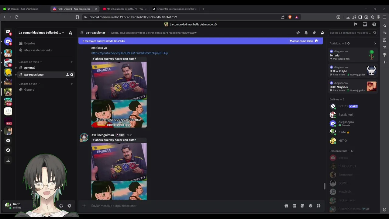
Task: Open Mejoras del servidor
Action: [46, 50]
